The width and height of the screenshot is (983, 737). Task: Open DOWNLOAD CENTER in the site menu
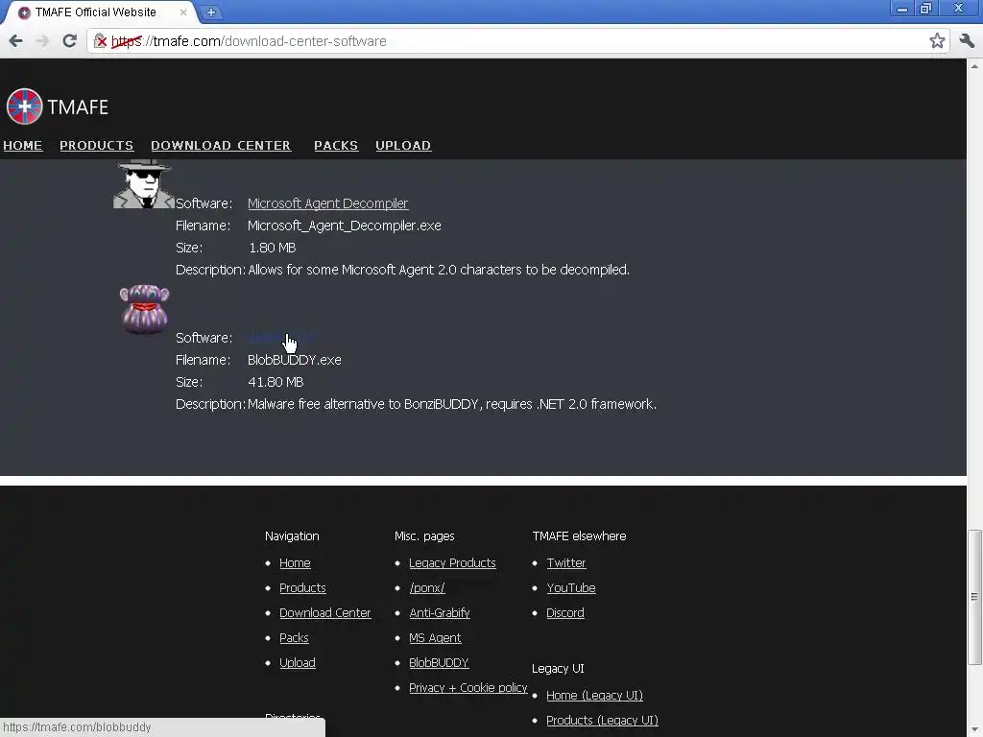pyautogui.click(x=221, y=146)
